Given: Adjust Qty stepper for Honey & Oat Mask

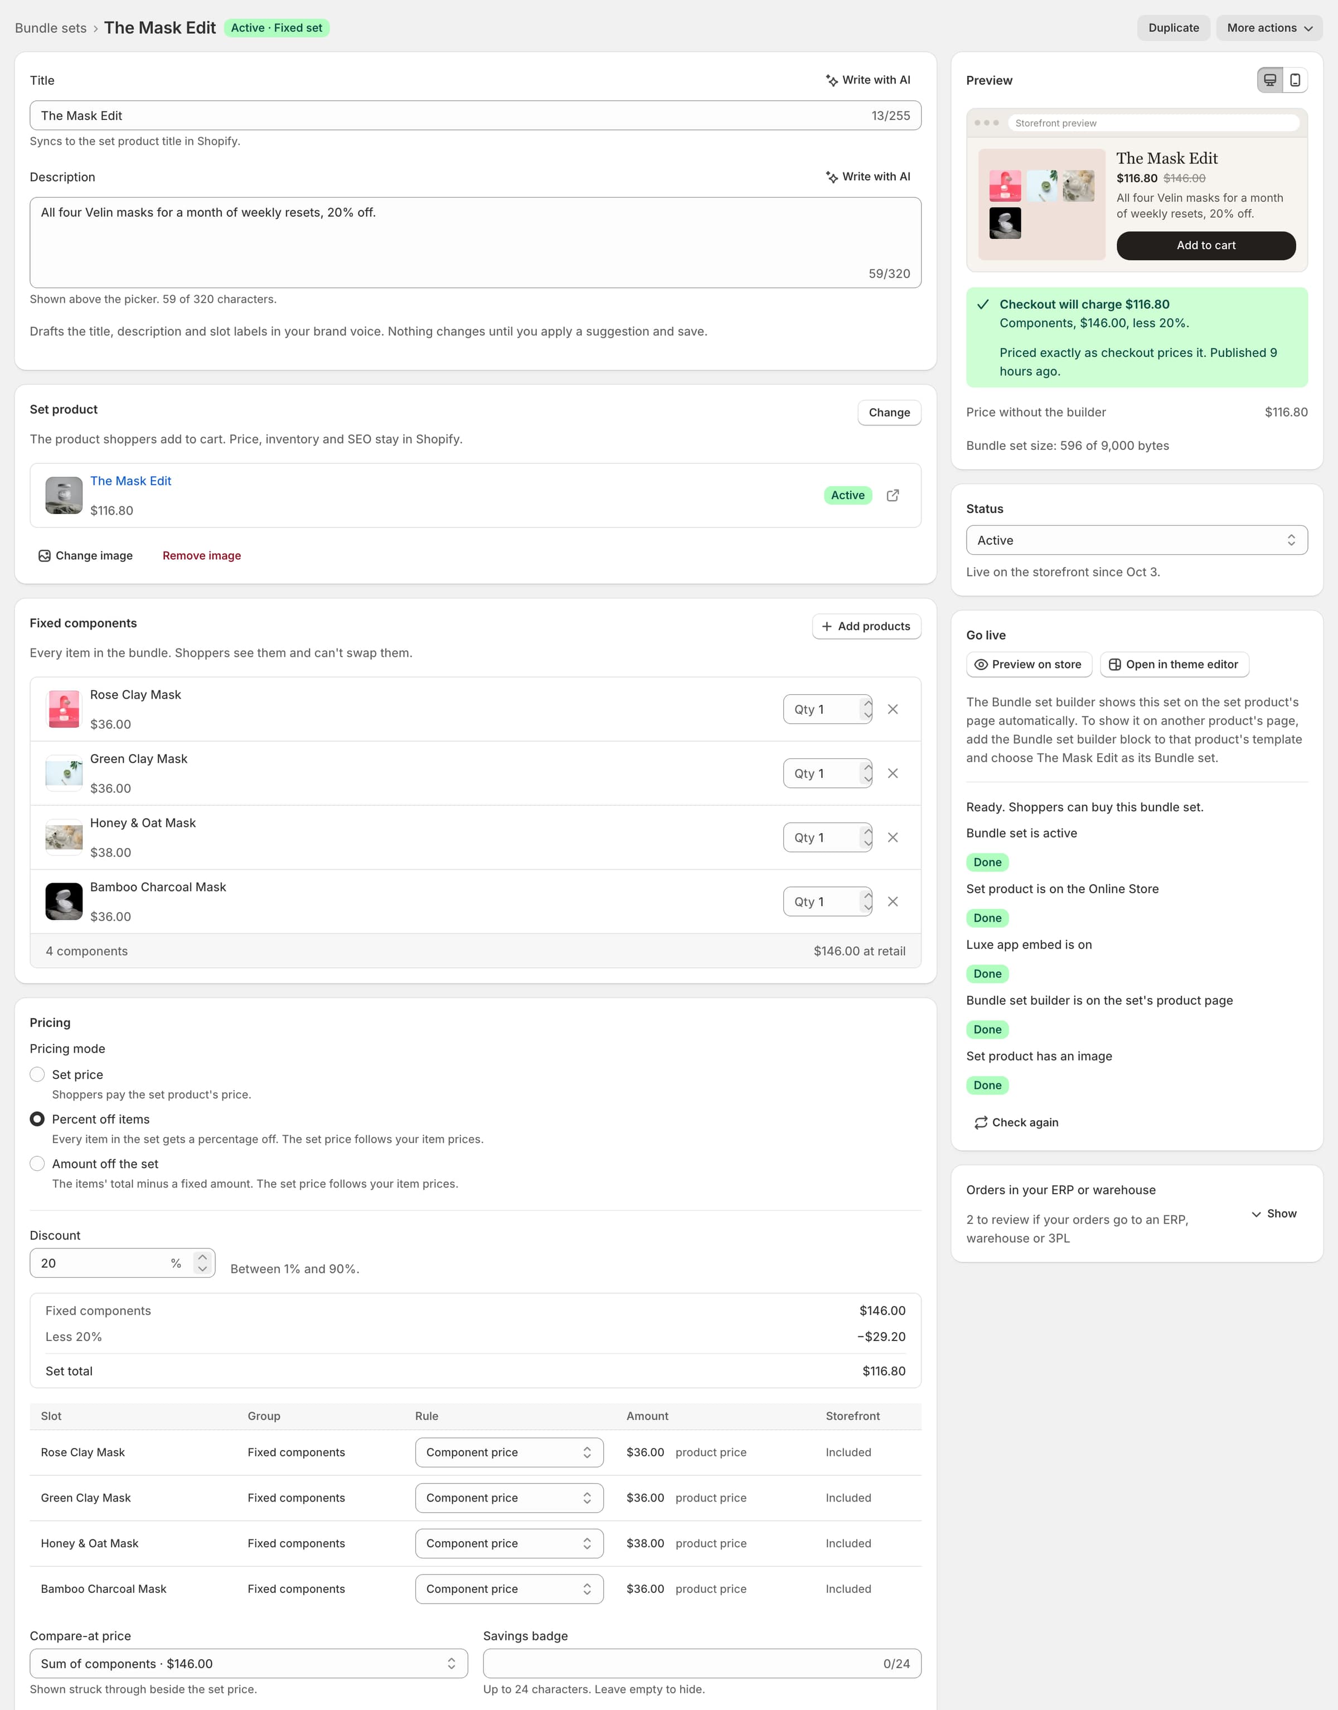Looking at the screenshot, I should 866,837.
